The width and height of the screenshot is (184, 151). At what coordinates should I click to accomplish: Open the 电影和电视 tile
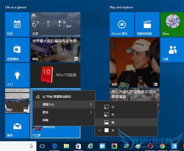[x=147, y=25]
